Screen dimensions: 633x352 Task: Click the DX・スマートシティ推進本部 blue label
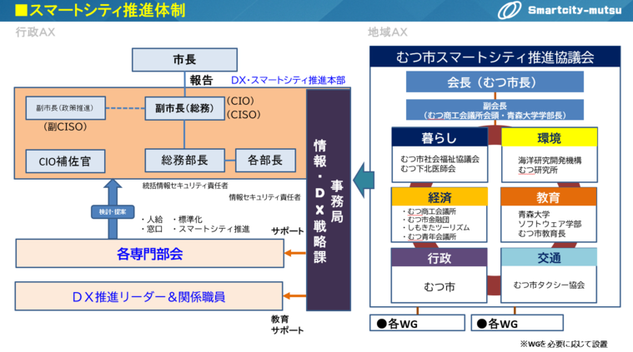click(288, 80)
